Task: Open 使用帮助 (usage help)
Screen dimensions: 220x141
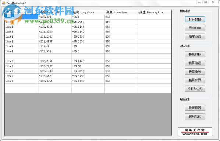Action: tap(195, 116)
